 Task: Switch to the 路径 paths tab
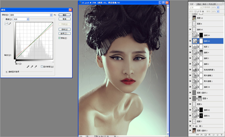205,4
